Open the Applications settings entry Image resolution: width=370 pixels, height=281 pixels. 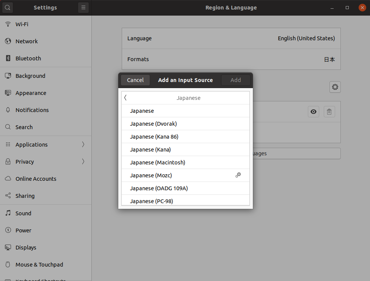[46, 144]
